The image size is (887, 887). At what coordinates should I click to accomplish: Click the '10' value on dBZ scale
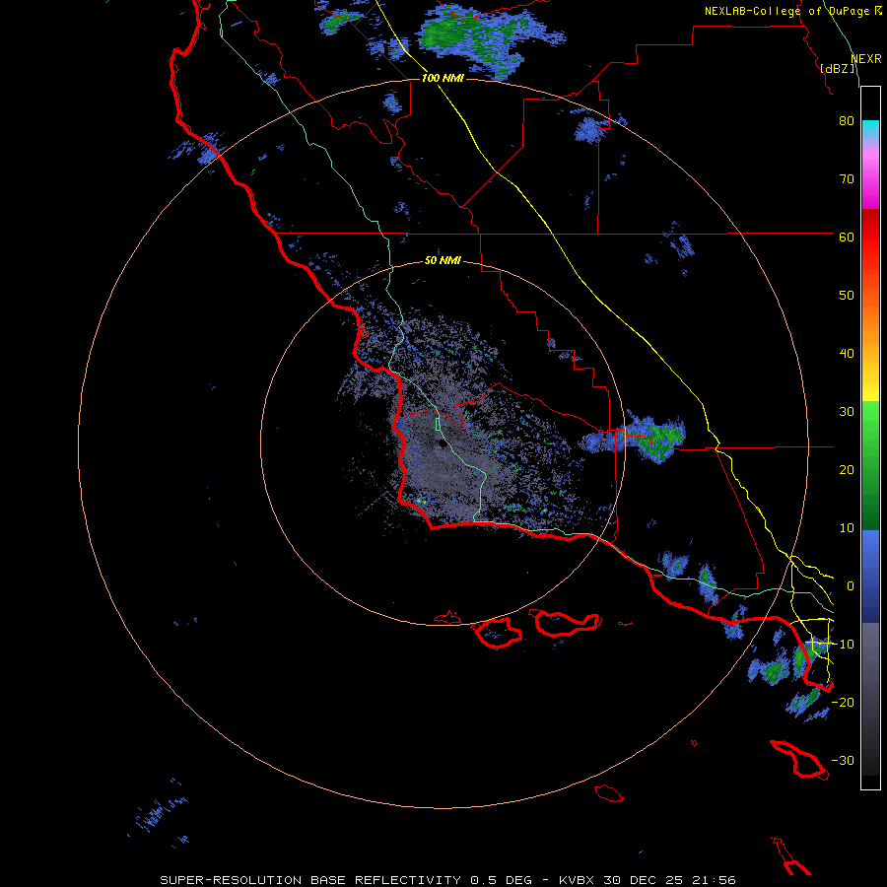847,528
